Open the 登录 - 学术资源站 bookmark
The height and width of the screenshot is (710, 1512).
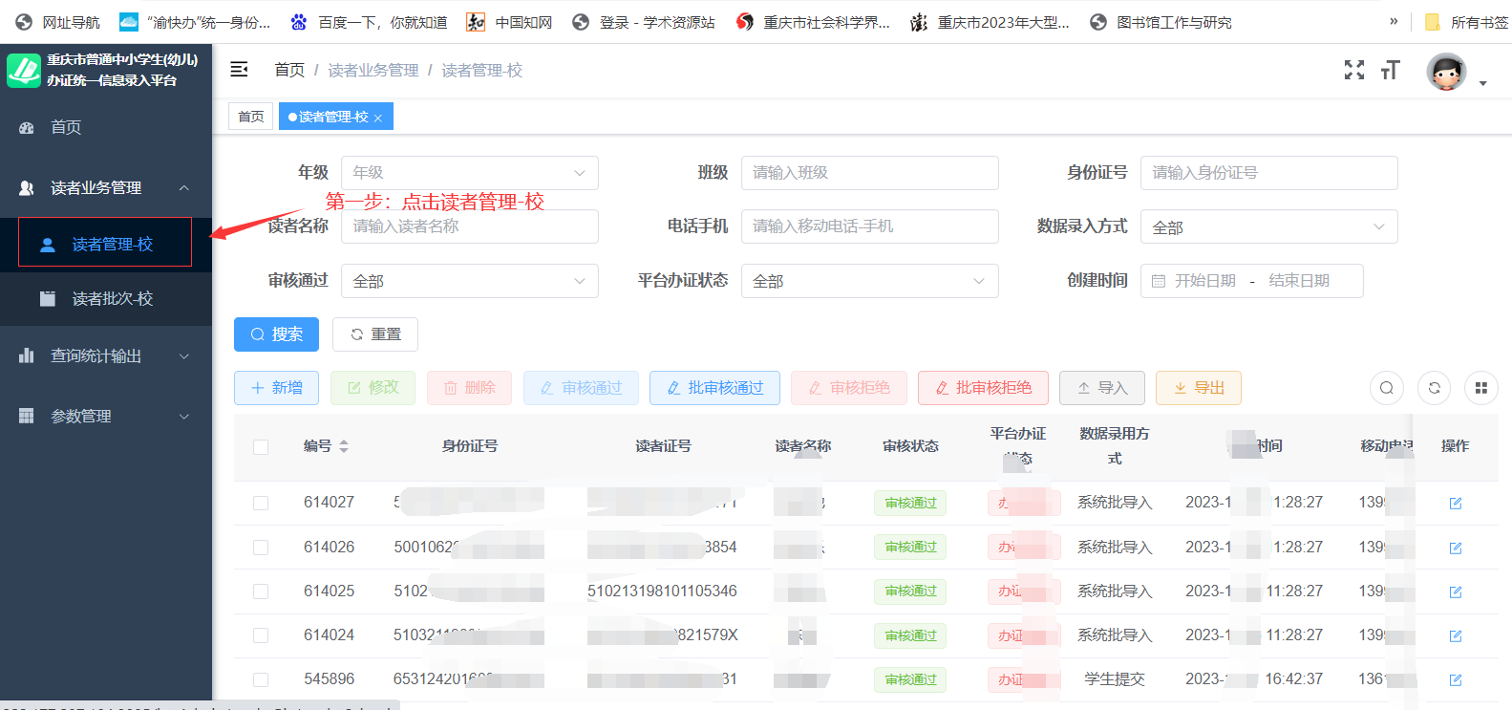643,22
